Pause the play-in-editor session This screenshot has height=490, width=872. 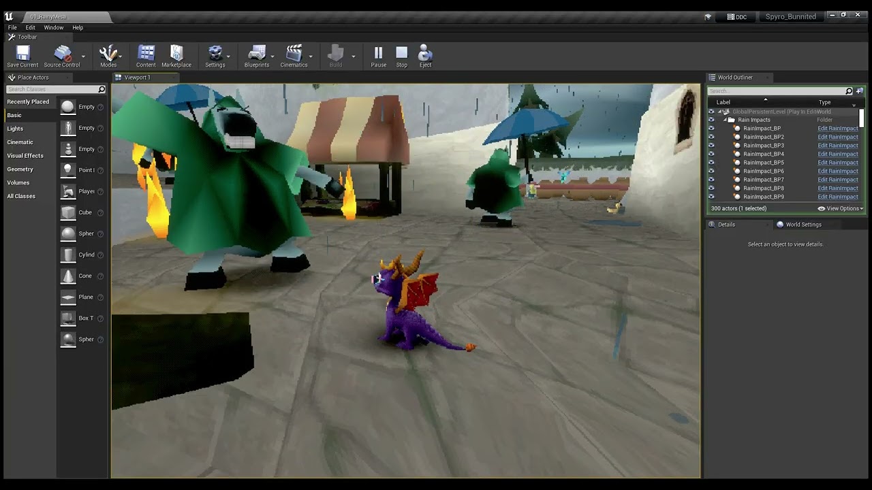(x=378, y=56)
